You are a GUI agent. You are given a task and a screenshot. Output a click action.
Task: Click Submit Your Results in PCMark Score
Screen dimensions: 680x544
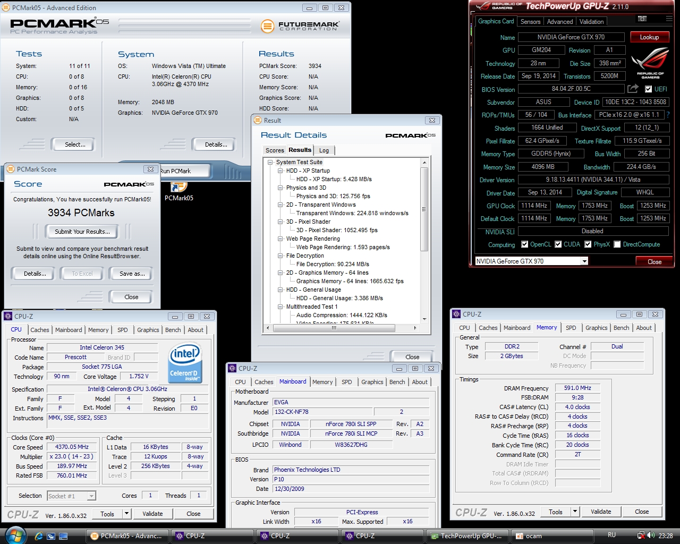tap(82, 232)
